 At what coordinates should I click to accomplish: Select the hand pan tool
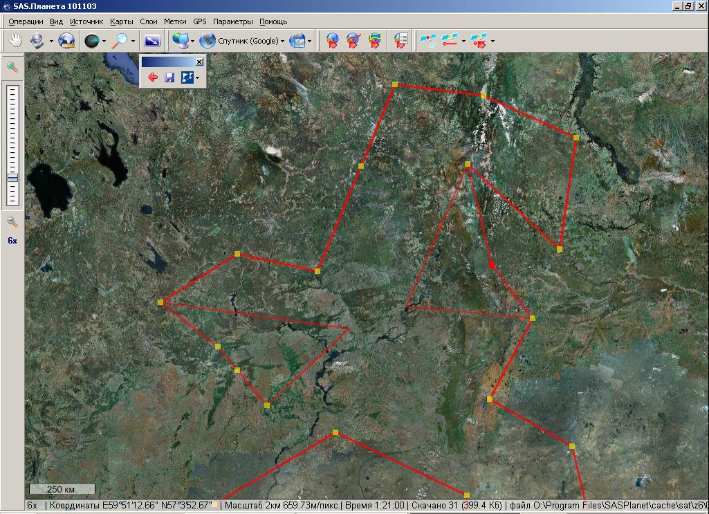15,41
